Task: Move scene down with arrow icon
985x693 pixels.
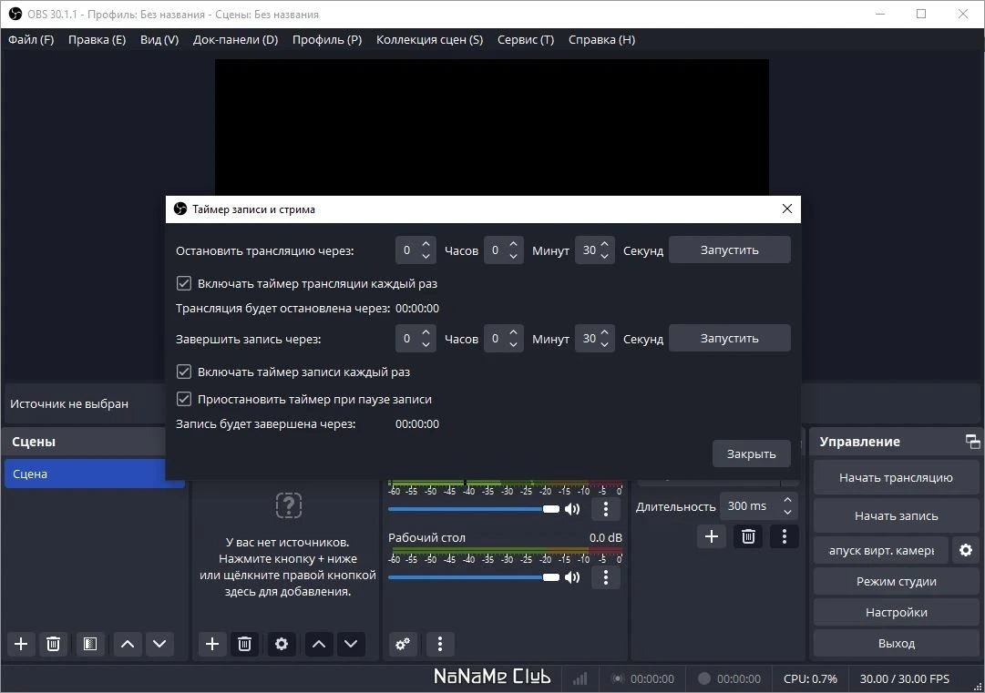Action: point(159,644)
